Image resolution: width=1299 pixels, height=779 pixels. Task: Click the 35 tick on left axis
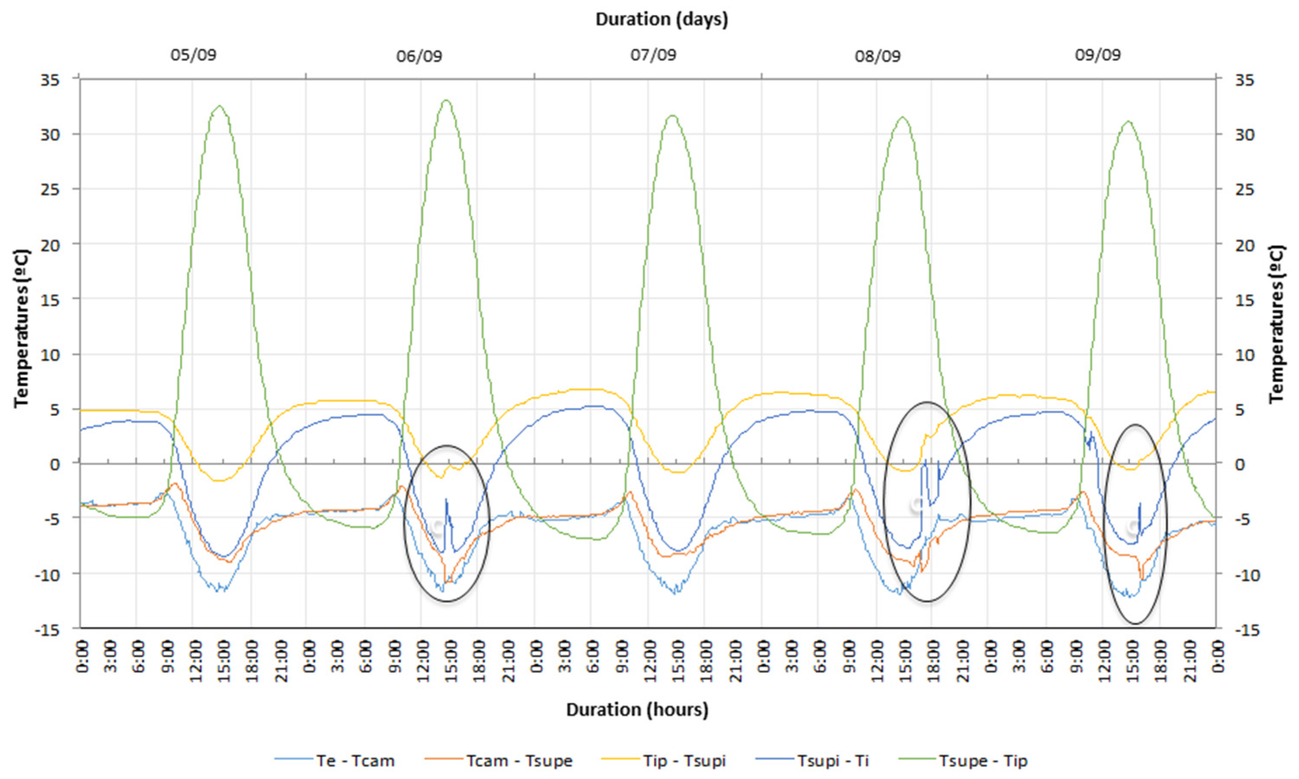pyautogui.click(x=50, y=80)
